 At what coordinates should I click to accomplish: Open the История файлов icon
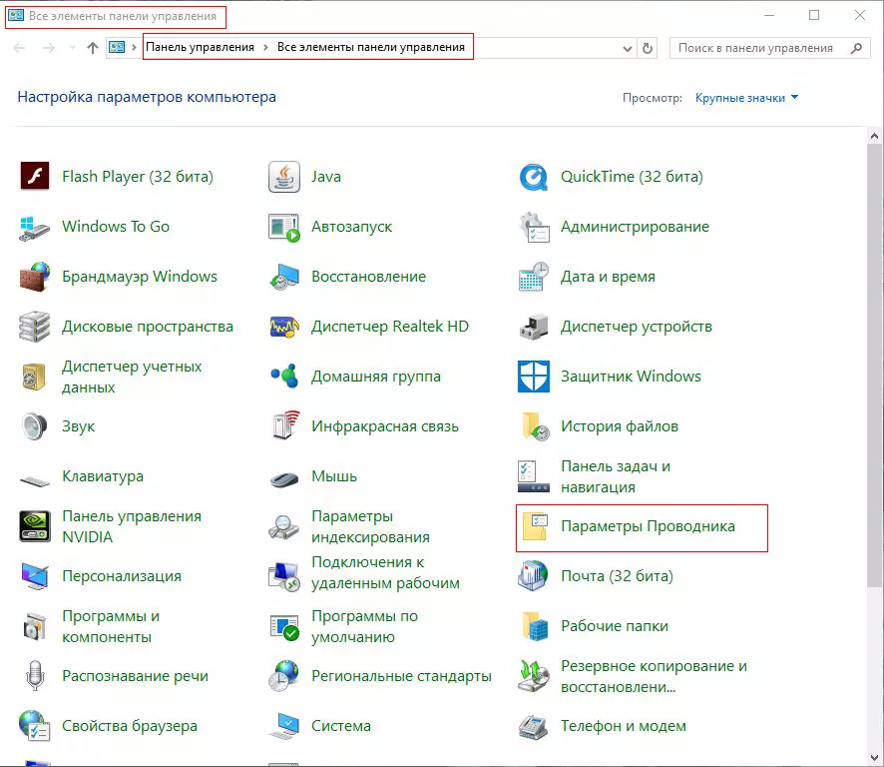click(535, 426)
